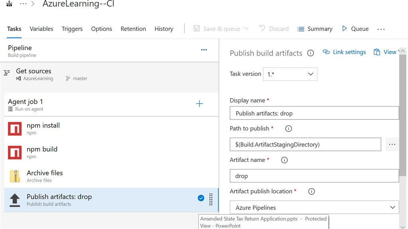Screen dimensions: 408x229
Task: Open the Artifact publish location dropdown
Action: point(314,207)
